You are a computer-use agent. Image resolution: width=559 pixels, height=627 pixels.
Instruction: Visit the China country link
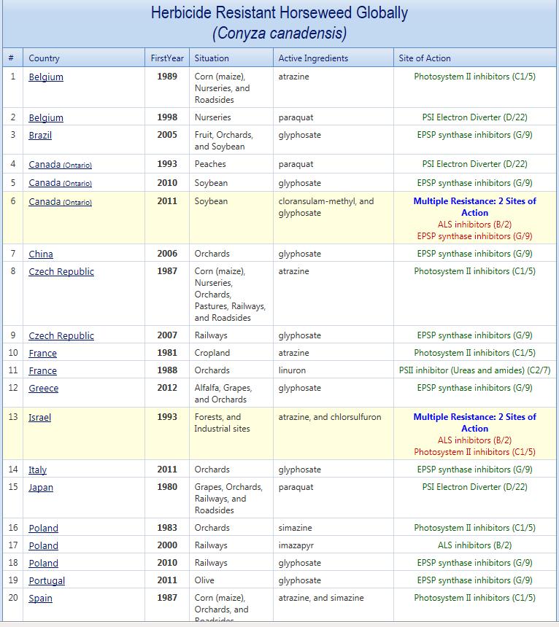tap(41, 254)
